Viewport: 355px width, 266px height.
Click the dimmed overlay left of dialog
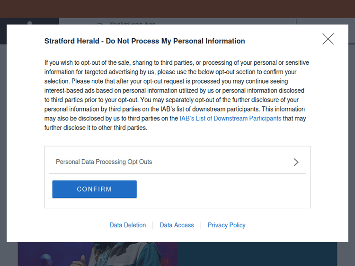pyautogui.click(x=3, y=142)
